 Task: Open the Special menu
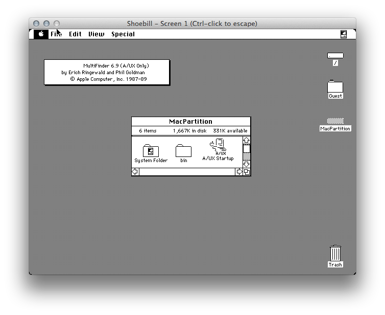tap(123, 34)
